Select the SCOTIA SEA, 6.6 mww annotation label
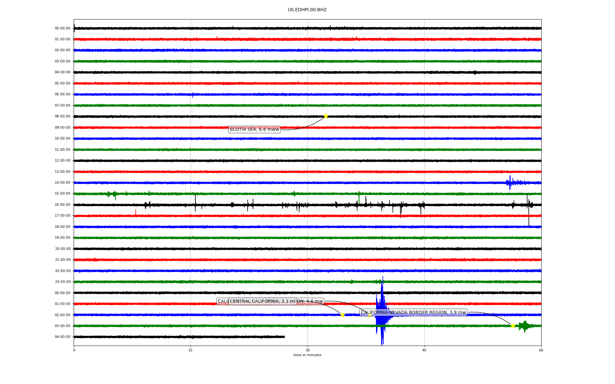This screenshot has width=615, height=384. point(254,130)
